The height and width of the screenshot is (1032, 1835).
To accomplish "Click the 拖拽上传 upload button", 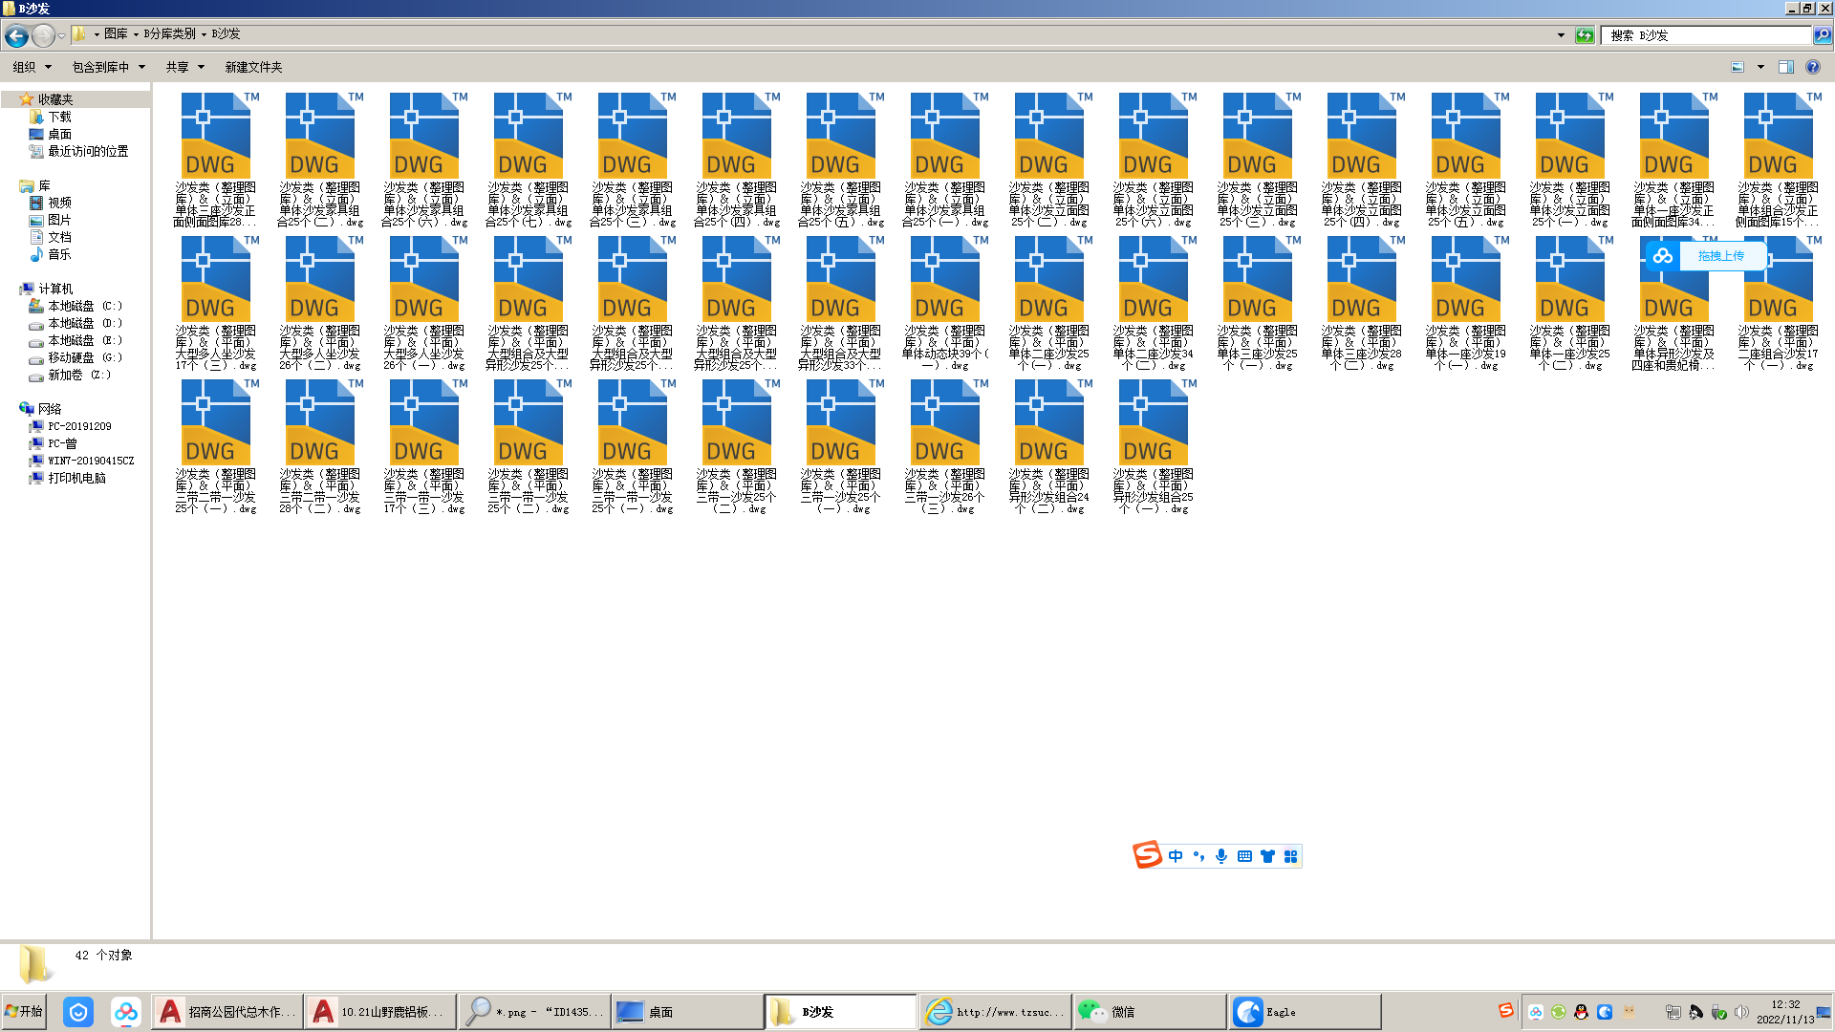I will (x=1720, y=256).
